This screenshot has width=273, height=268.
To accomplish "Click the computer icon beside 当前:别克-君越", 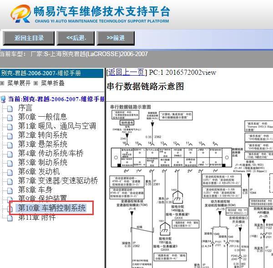I will [x=3, y=99].
